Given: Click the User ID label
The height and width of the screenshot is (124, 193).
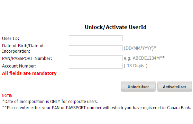Looking at the screenshot, I should (11, 39).
